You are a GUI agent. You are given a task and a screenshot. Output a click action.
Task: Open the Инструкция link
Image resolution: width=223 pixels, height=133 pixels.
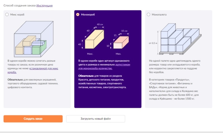(44, 6)
